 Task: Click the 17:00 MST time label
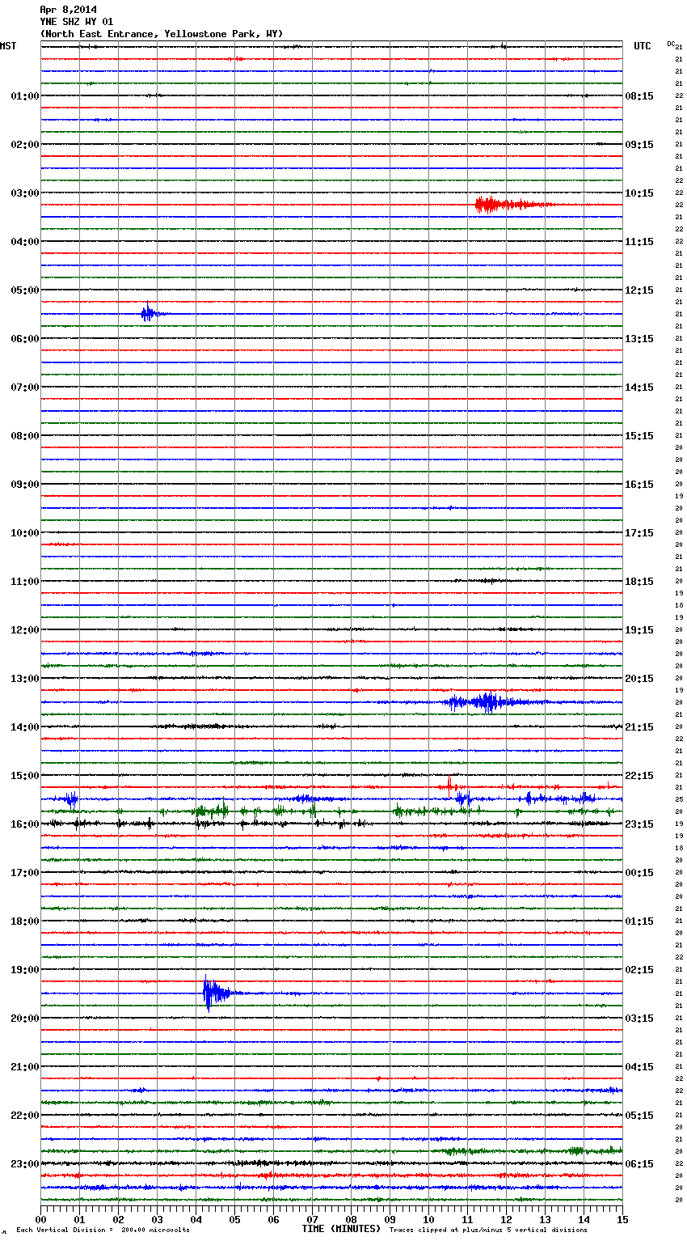click(25, 873)
